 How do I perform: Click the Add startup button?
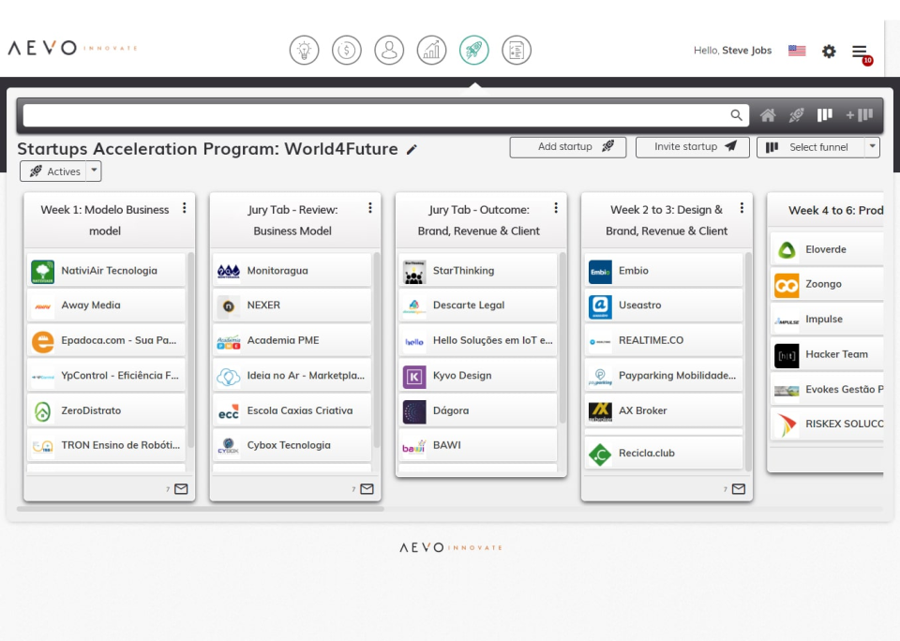click(567, 146)
